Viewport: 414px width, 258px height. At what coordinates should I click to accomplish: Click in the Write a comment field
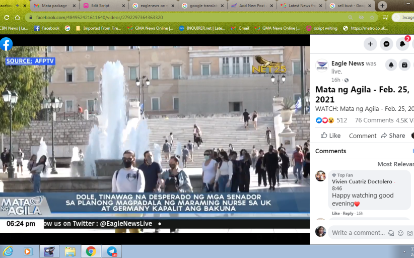point(358,233)
